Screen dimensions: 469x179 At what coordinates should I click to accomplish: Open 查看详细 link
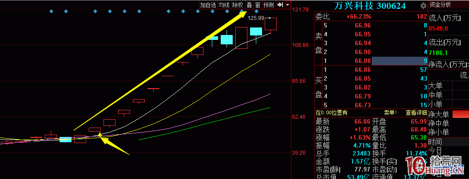tap(415, 113)
